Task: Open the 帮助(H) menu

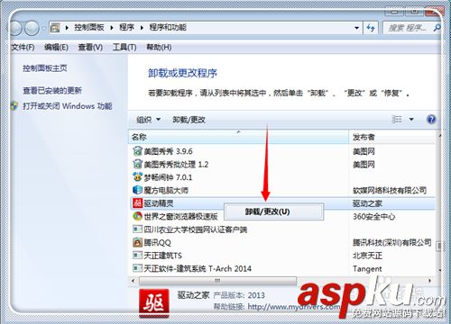Action: tap(159, 47)
